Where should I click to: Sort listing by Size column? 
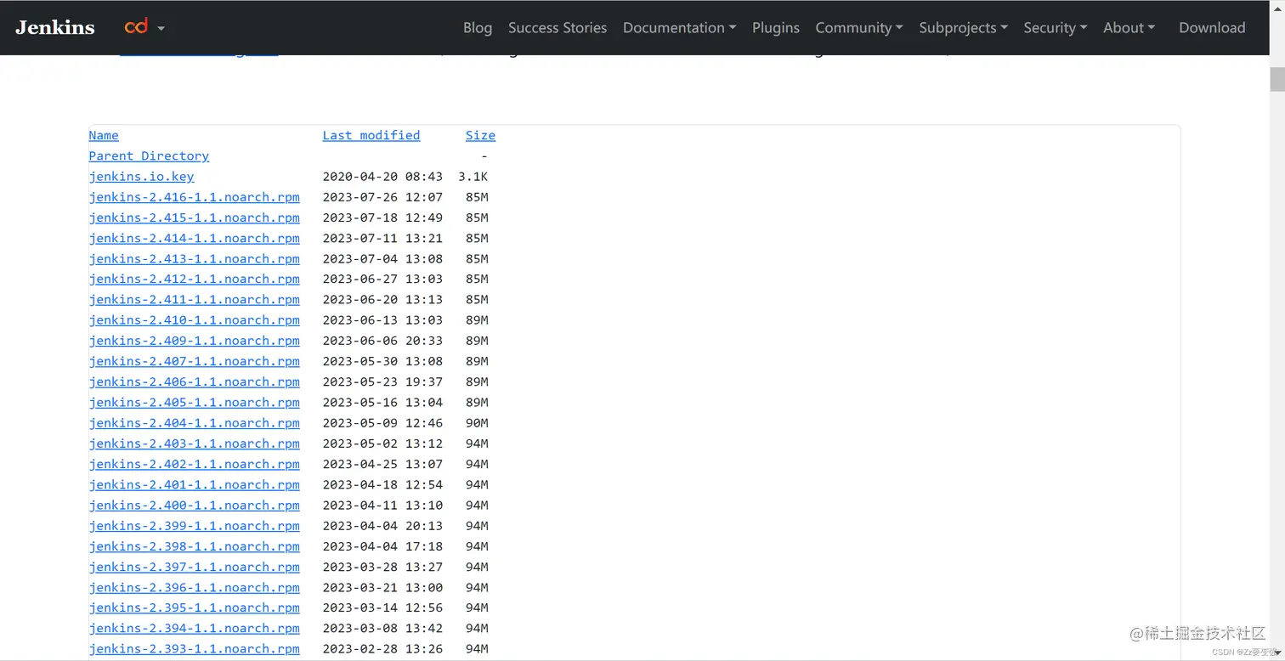[x=480, y=135]
